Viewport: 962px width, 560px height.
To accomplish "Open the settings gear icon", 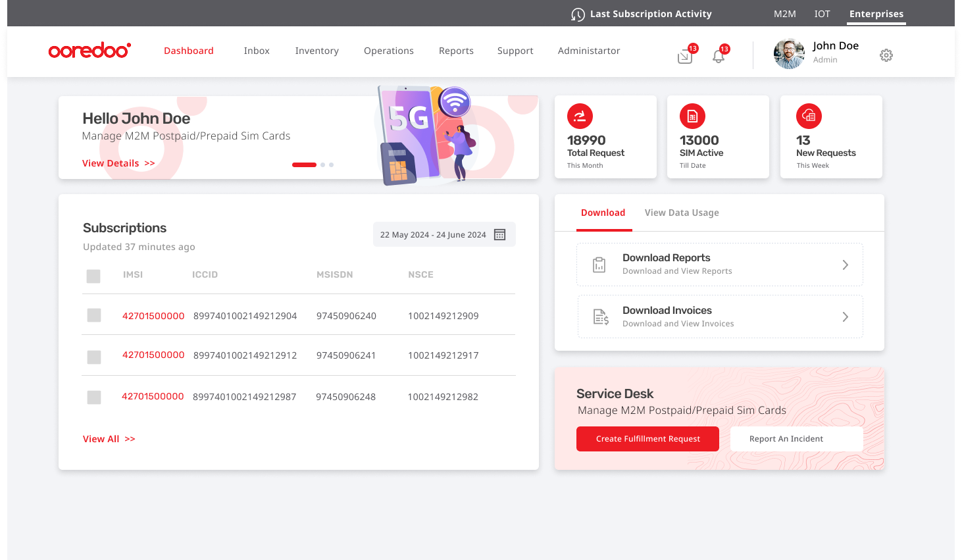I will point(886,55).
